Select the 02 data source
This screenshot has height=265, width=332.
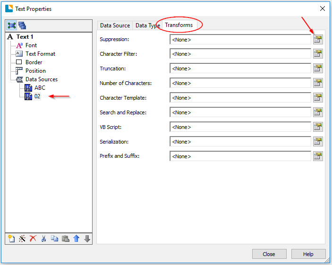tap(37, 96)
